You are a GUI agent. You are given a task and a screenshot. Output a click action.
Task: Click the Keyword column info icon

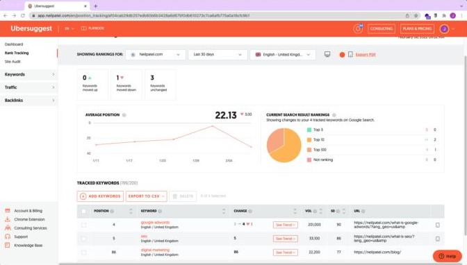coord(160,211)
